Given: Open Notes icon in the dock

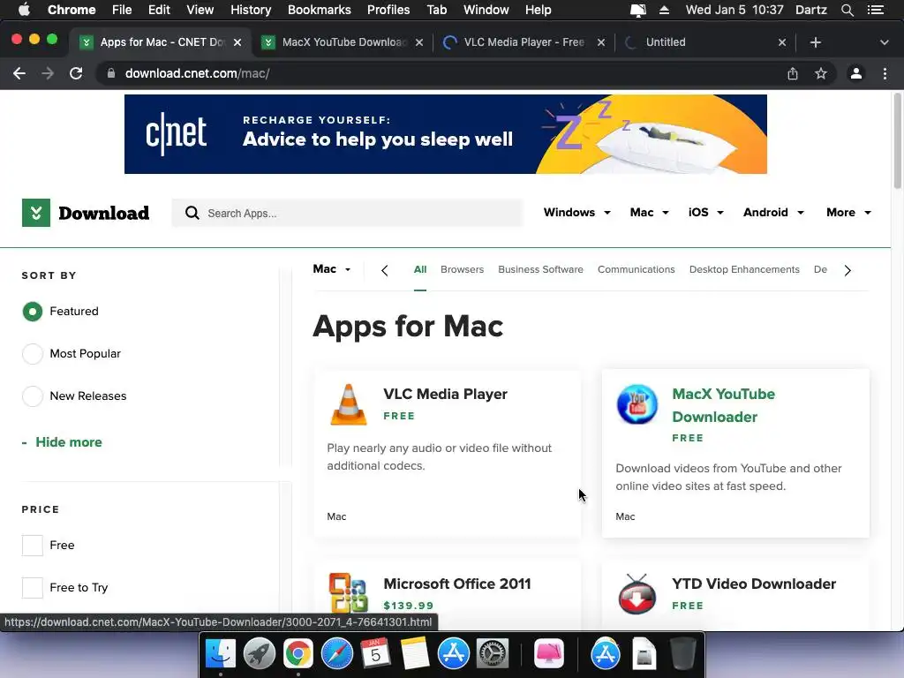Looking at the screenshot, I should tap(415, 654).
